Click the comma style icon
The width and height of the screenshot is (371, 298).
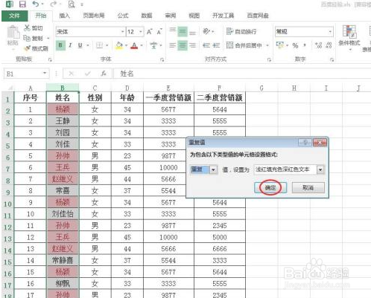point(305,45)
